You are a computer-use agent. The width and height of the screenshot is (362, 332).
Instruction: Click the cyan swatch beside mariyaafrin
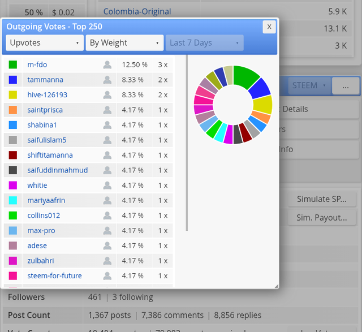tap(13, 200)
